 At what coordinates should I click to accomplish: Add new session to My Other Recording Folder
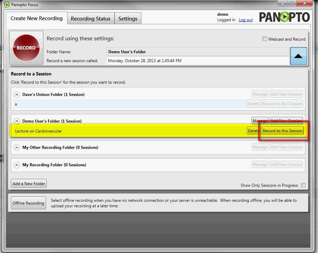pyautogui.click(x=286, y=147)
